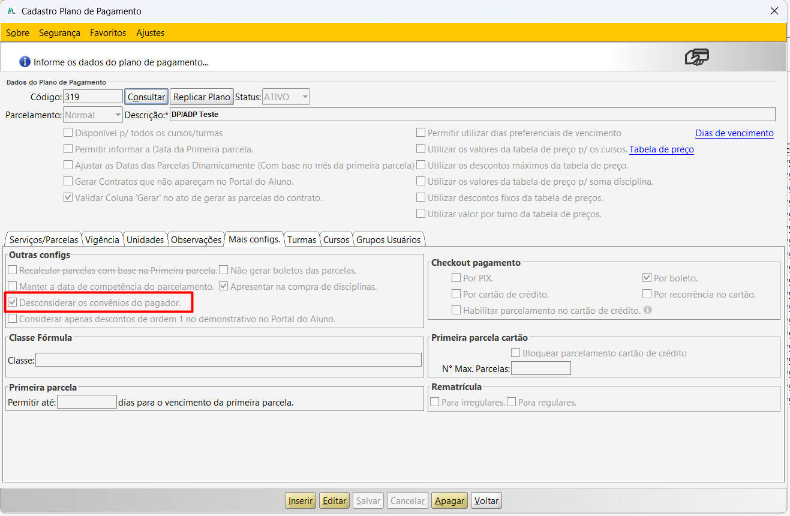Click the Replicar Plano button
790x516 pixels.
(202, 97)
